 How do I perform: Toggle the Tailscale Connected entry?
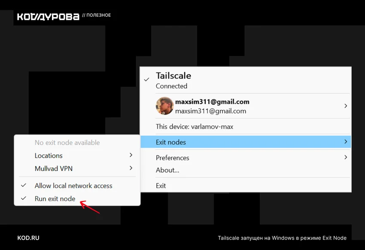pos(246,80)
